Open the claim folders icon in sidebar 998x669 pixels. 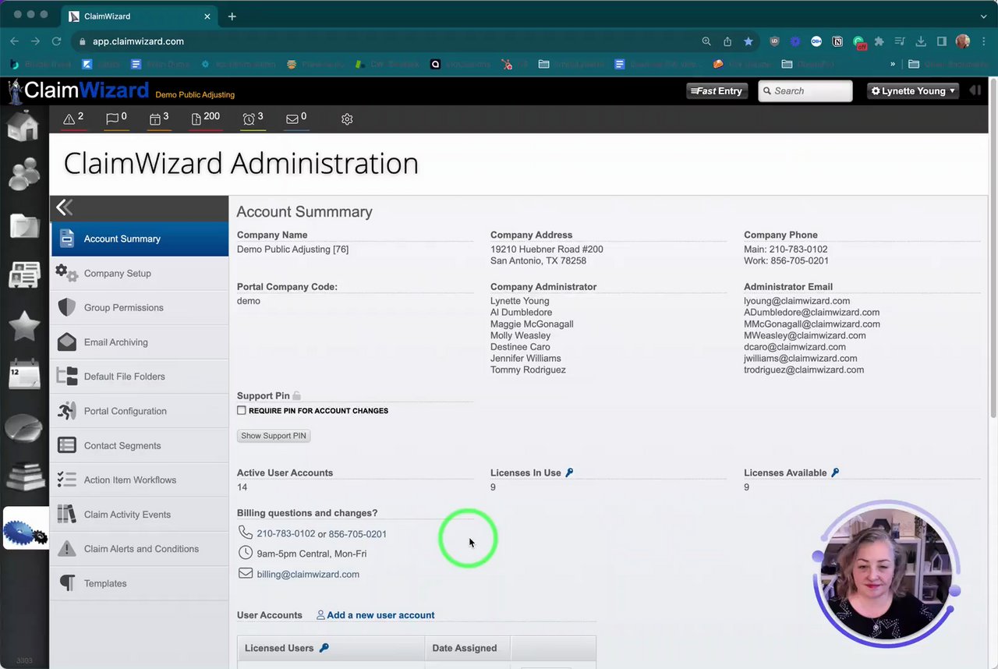pyautogui.click(x=24, y=226)
